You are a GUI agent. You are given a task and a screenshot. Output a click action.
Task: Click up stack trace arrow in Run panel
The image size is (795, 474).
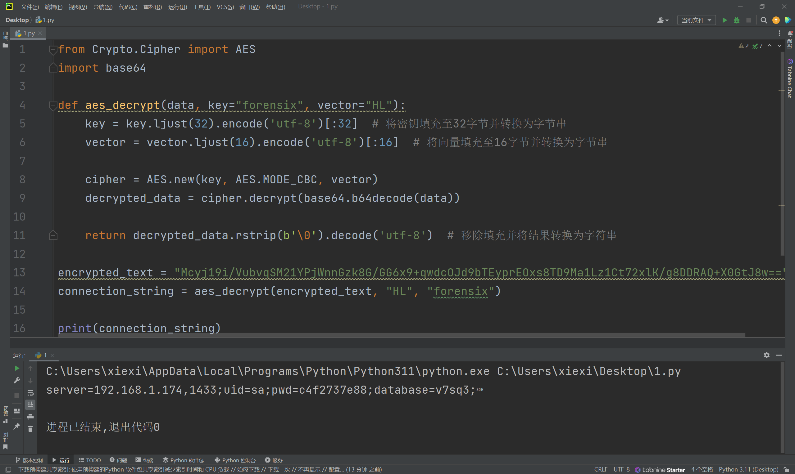click(30, 368)
